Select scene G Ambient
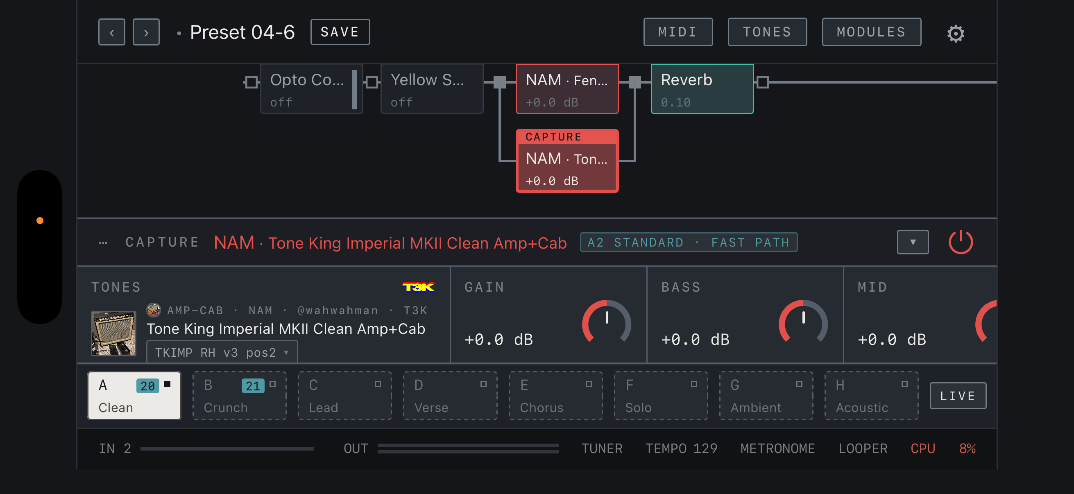 click(x=766, y=396)
